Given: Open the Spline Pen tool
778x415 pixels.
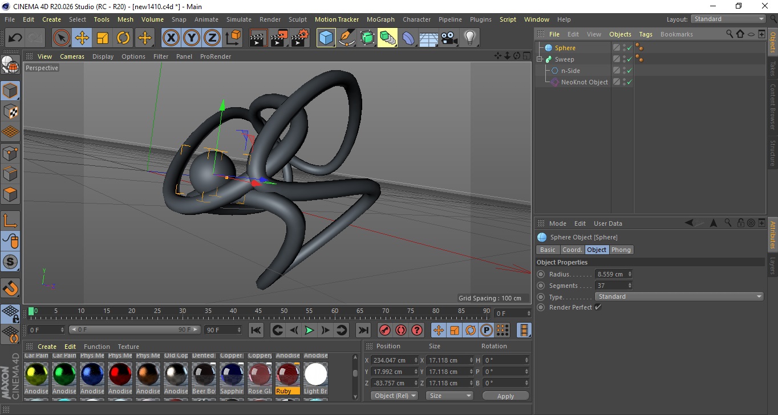Looking at the screenshot, I should coord(346,38).
